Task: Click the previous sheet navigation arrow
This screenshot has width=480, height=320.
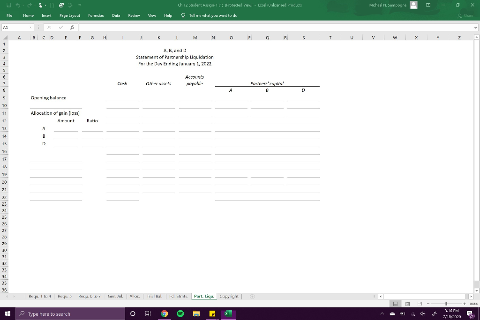Action: (x=7, y=297)
